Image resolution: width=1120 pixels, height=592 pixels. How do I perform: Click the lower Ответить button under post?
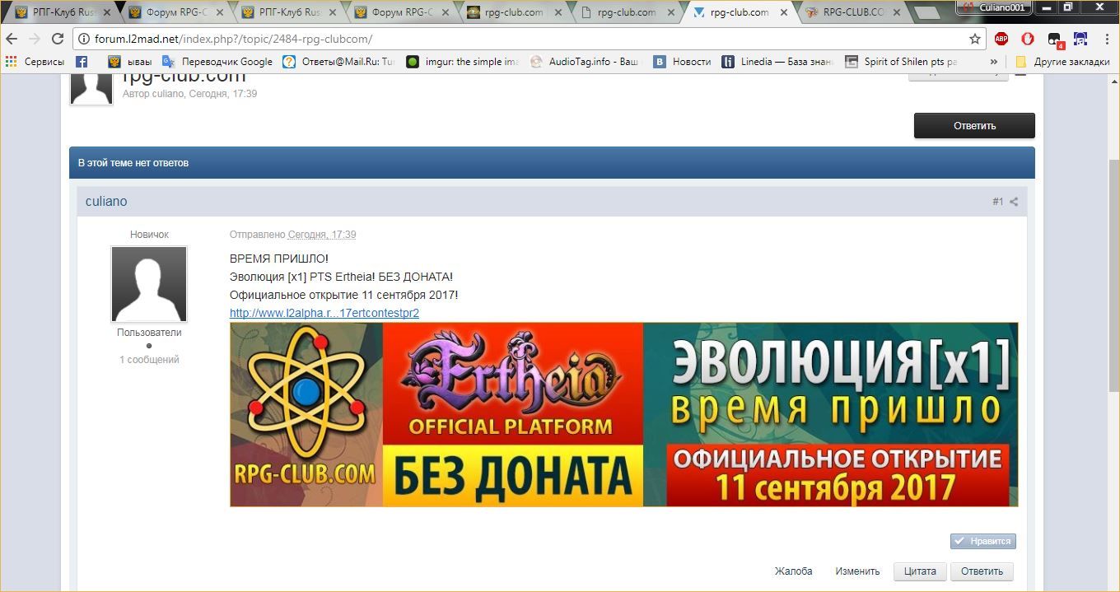pyautogui.click(x=982, y=571)
